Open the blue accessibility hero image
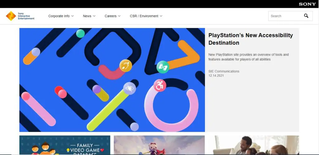This screenshot has height=155, width=319. [112, 80]
